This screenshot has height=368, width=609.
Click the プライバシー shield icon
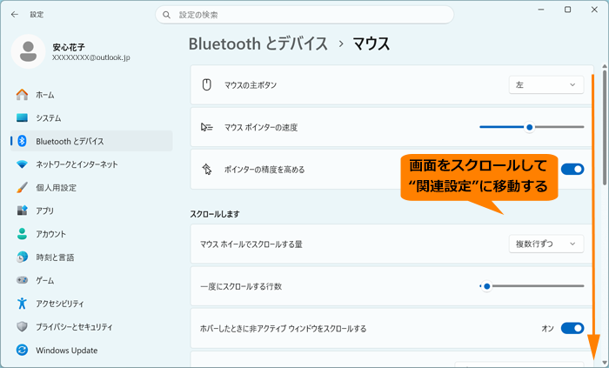click(x=22, y=326)
